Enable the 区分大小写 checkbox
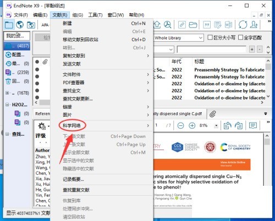Screen dimensions: 275x221 coord(210,37)
